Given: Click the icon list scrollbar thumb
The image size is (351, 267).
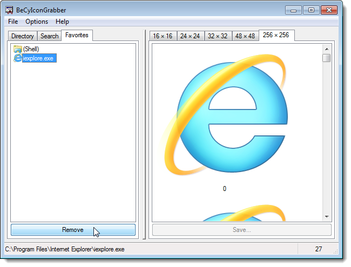Looking at the screenshot, I should (x=327, y=58).
